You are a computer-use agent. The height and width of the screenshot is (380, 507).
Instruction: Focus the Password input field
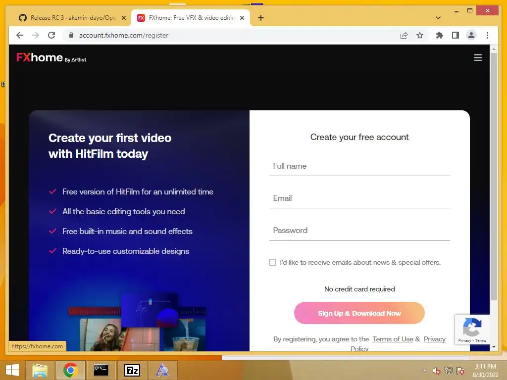coord(359,231)
